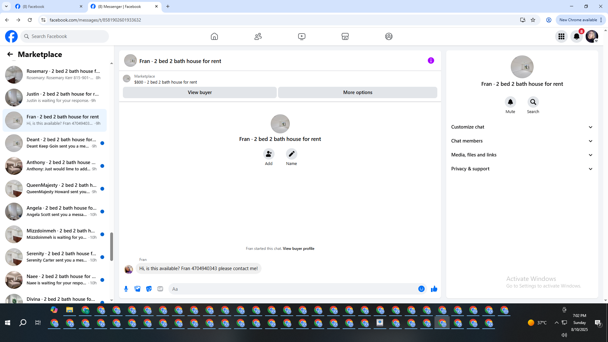Send a thumbs up like
The width and height of the screenshot is (608, 342).
(434, 289)
